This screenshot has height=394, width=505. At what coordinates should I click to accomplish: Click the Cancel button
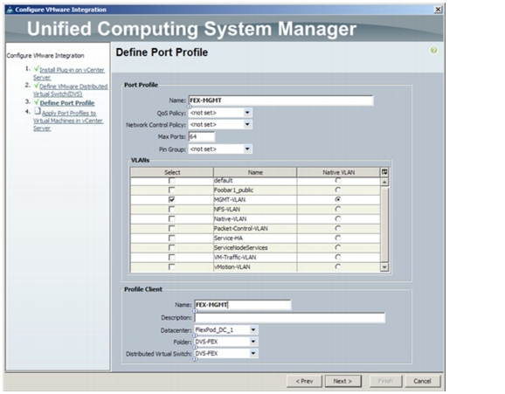tap(422, 381)
